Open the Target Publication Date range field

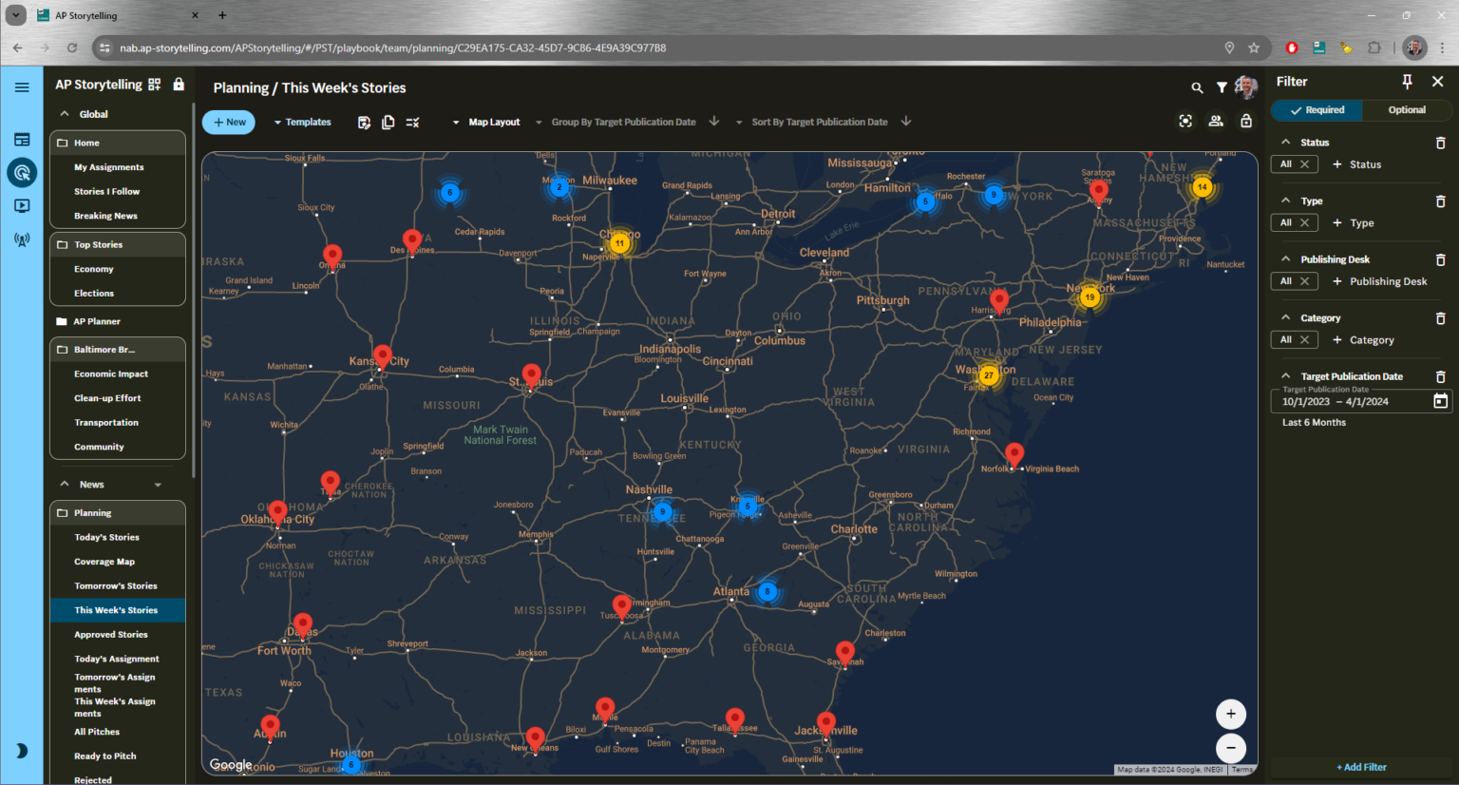[x=1354, y=401]
